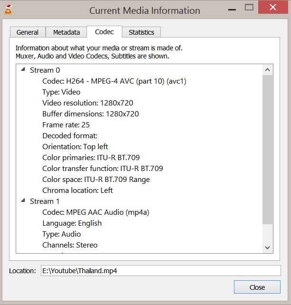This screenshot has width=291, height=305.
Task: Select the Stream 0 row
Action: click(45, 70)
